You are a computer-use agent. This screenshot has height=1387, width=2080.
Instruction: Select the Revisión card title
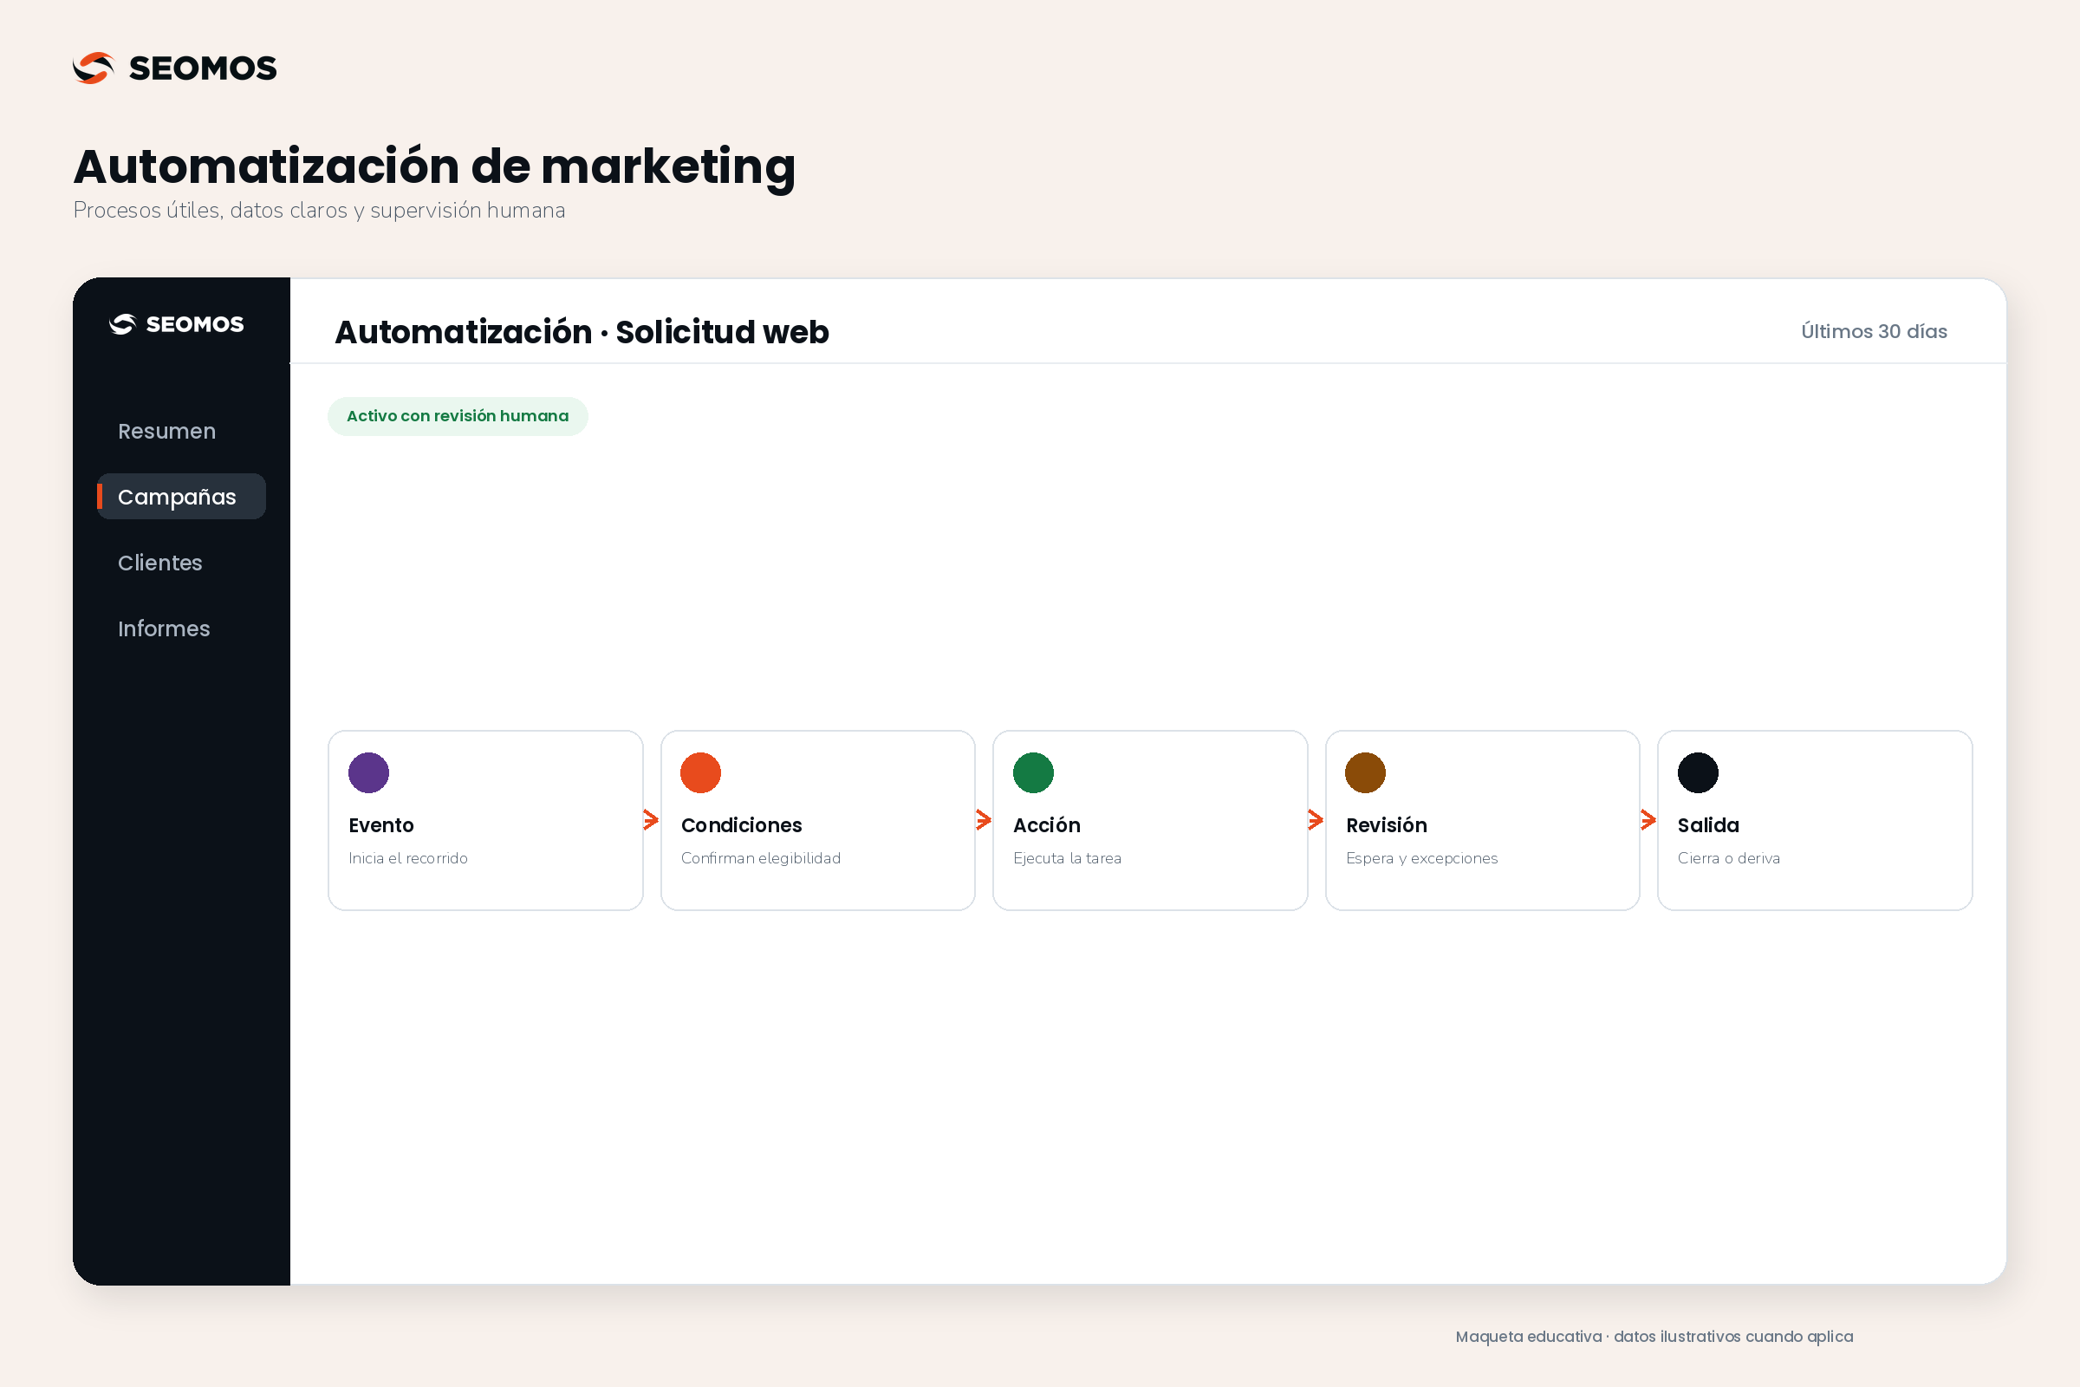point(1387,825)
